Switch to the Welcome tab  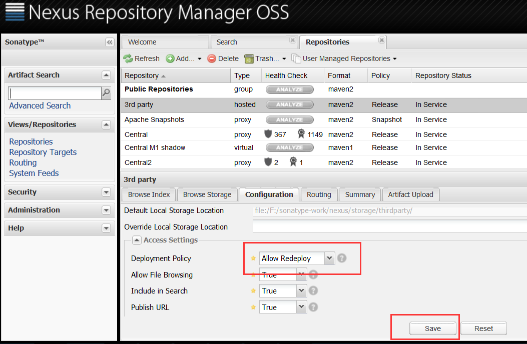point(165,42)
